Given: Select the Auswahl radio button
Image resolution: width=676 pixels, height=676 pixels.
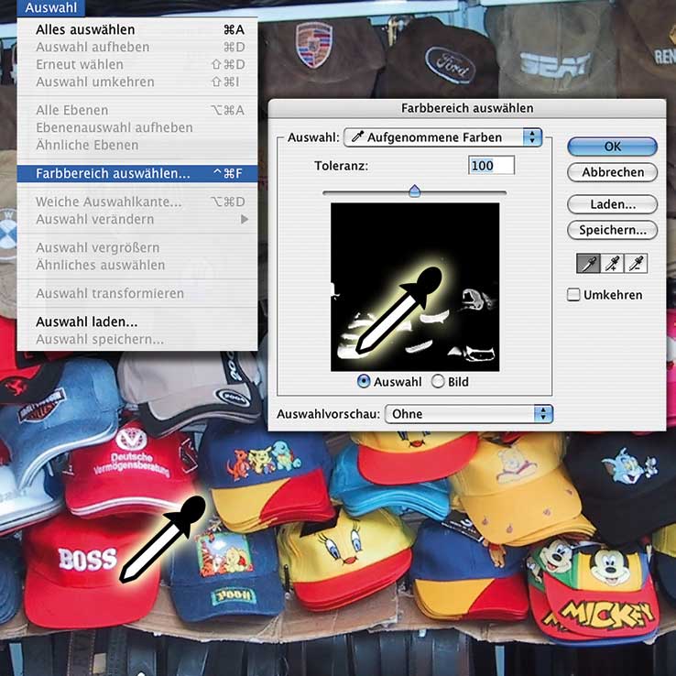Looking at the screenshot, I should tap(364, 382).
